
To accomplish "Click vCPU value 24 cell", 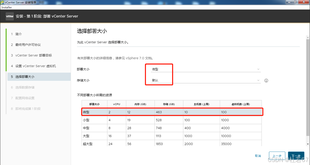I will click(117, 143).
